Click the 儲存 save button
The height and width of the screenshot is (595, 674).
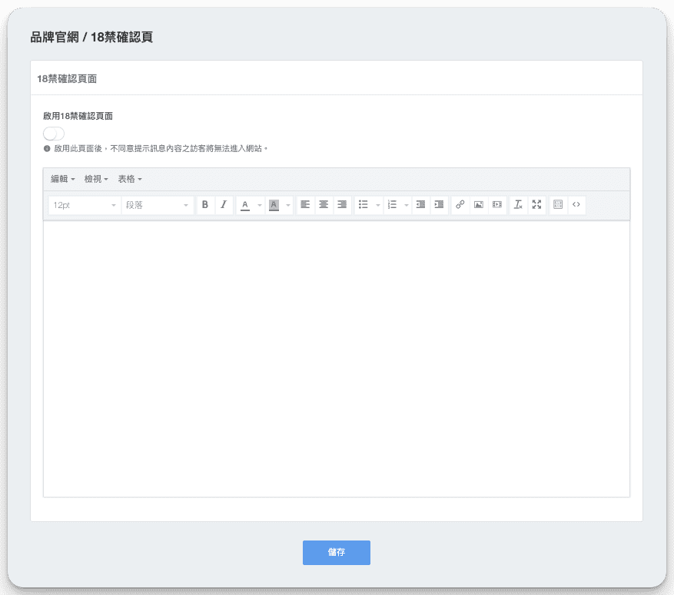336,552
